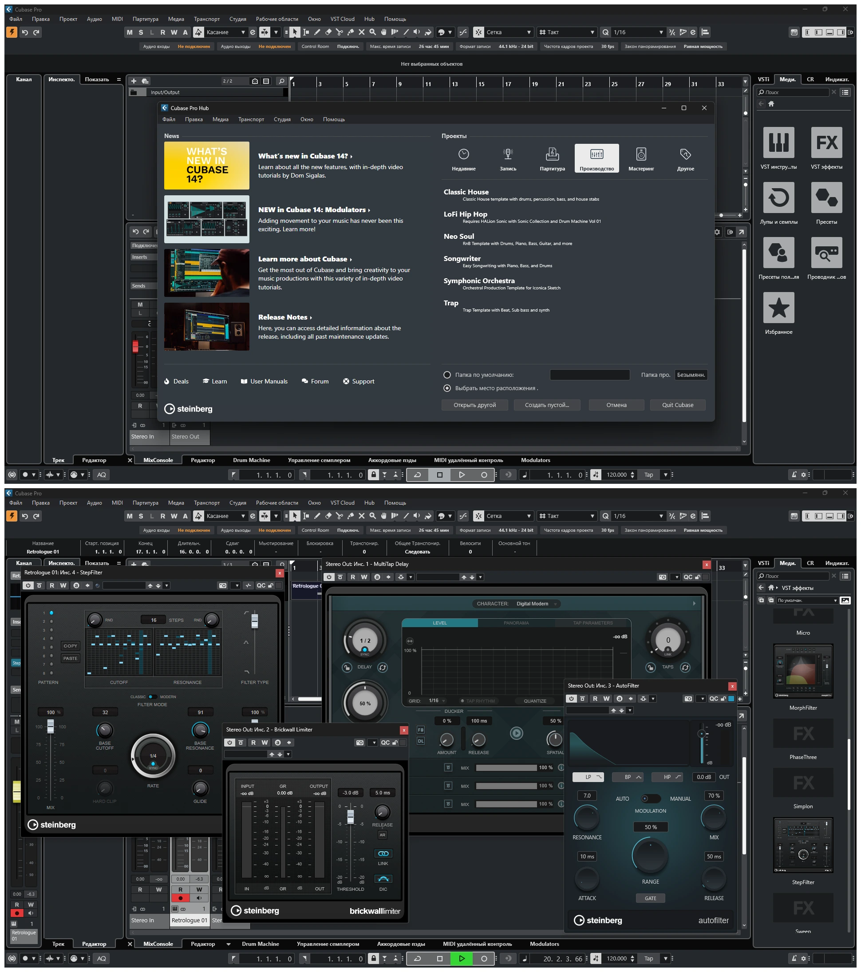
Task: Select Выбрать место расположения radio option
Action: click(447, 388)
